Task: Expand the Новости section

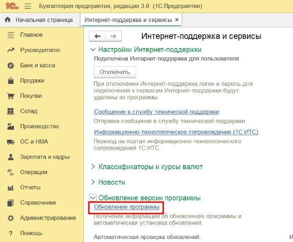Action: pyautogui.click(x=93, y=182)
